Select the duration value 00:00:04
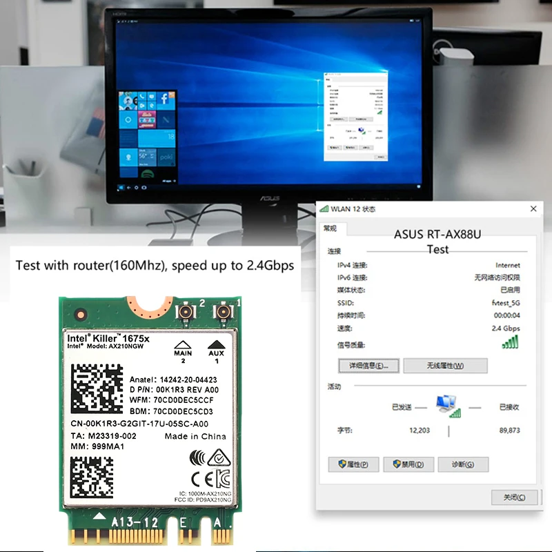 [x=506, y=315]
